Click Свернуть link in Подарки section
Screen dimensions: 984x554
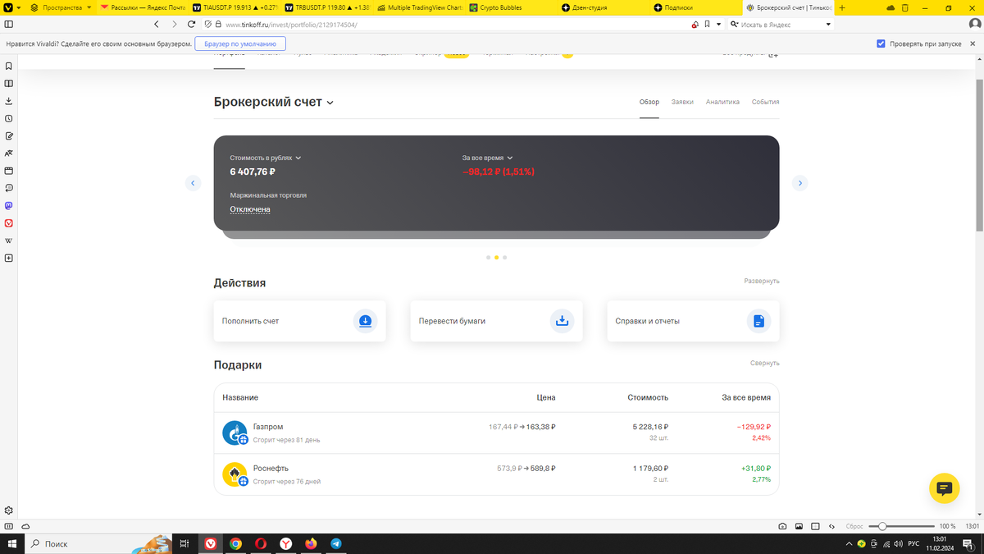pos(765,363)
